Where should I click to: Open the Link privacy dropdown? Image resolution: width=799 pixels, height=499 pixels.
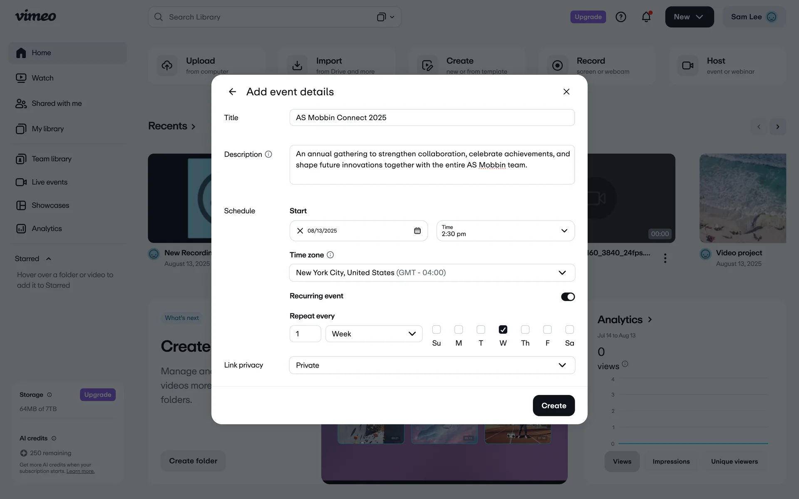click(x=432, y=365)
